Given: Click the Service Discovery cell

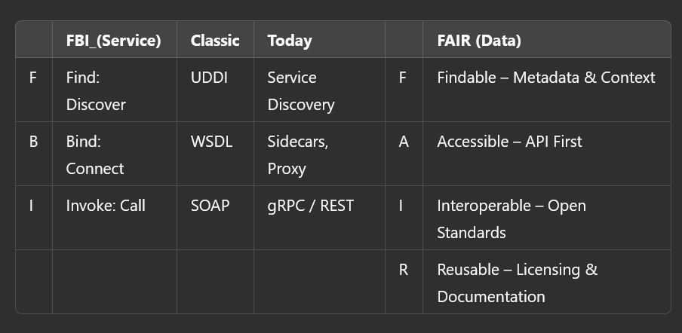Looking at the screenshot, I should coord(300,90).
